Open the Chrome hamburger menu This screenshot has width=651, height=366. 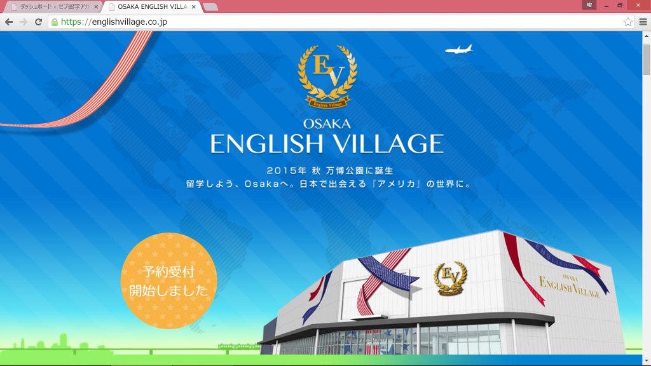coord(643,22)
